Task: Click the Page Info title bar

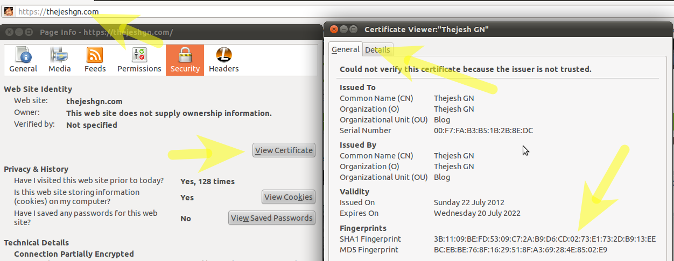Action: pyautogui.click(x=162, y=32)
